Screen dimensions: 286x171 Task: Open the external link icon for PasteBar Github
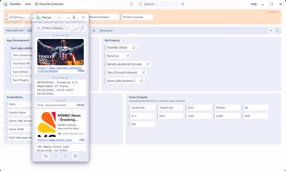pyautogui.click(x=134, y=47)
